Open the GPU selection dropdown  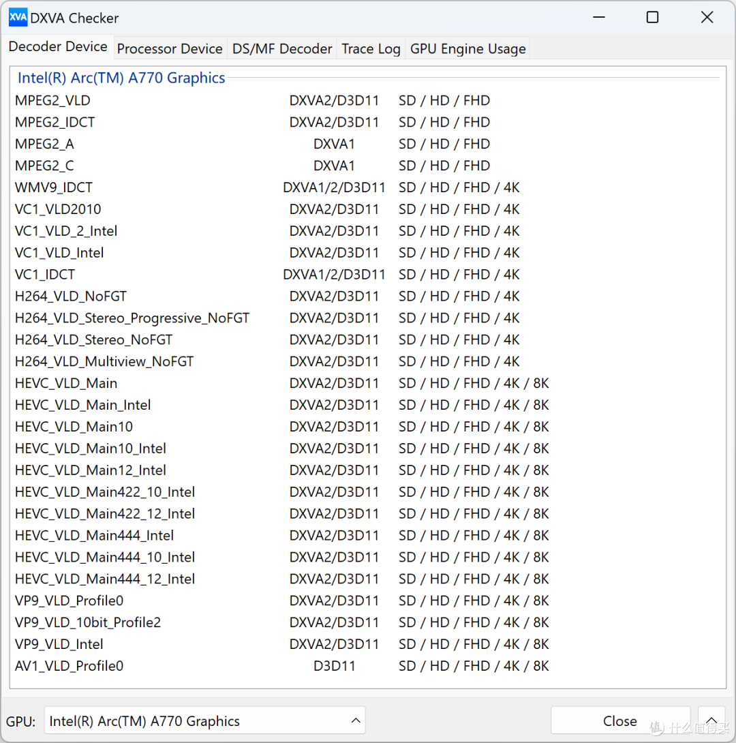click(x=204, y=721)
